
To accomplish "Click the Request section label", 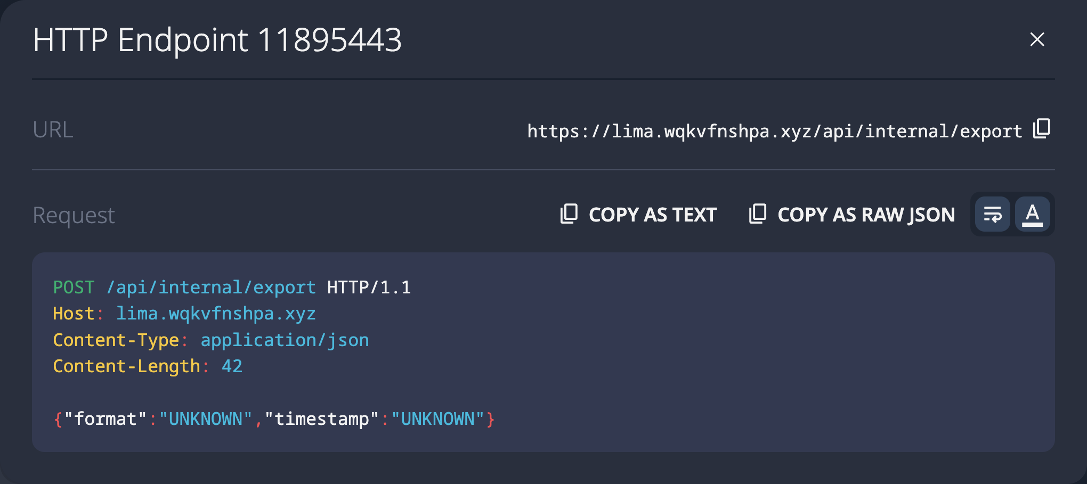I will point(74,216).
